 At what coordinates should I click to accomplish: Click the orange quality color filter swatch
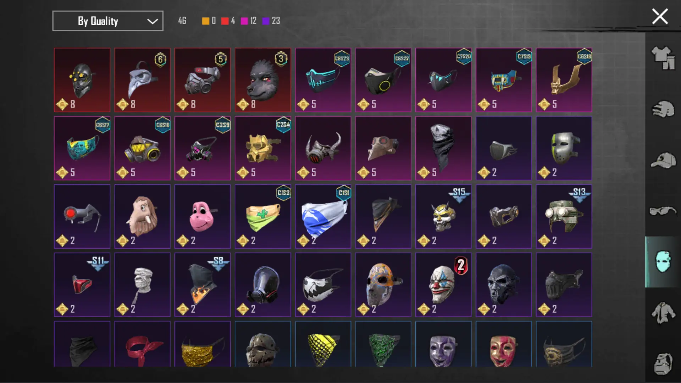(x=205, y=21)
